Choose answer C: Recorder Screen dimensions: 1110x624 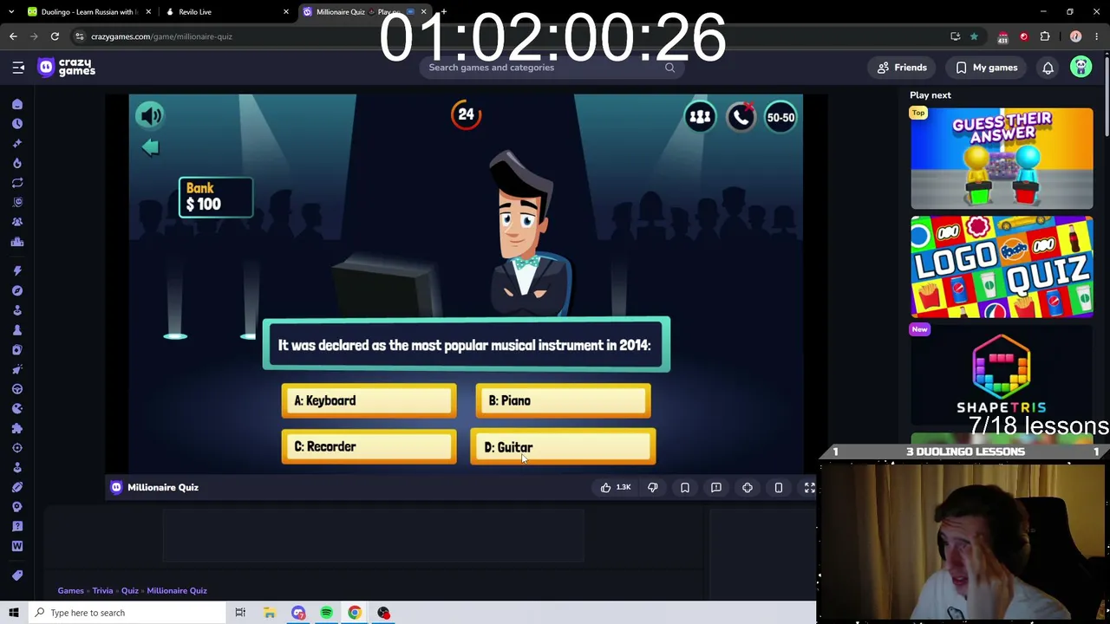click(369, 446)
